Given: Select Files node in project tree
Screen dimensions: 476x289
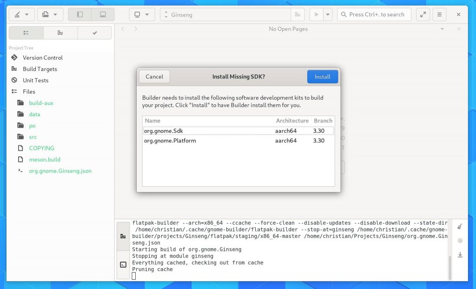Looking at the screenshot, I should (x=29, y=91).
